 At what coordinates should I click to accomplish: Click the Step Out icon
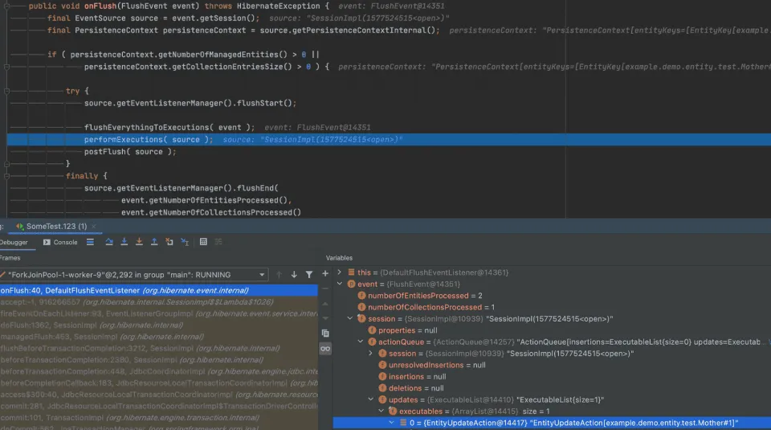point(154,242)
